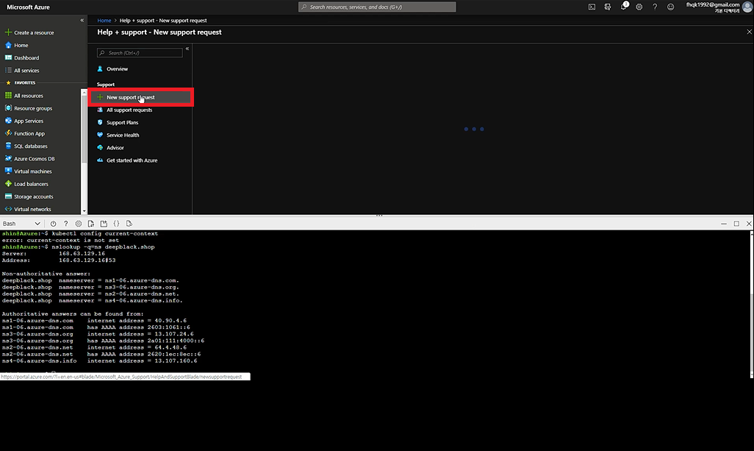The width and height of the screenshot is (754, 451).
Task: Open All support requests
Action: (x=125, y=110)
